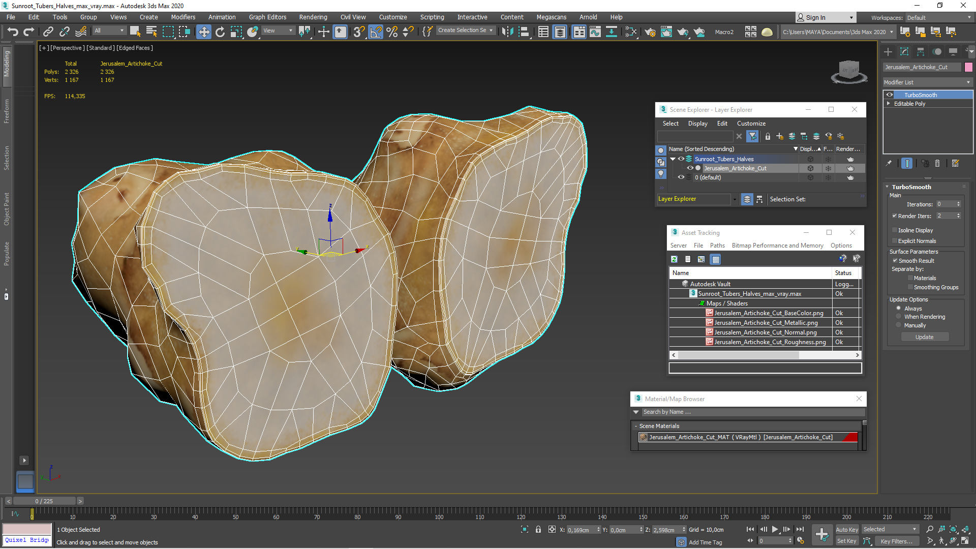Open the Create Selection Set dropdown
Image resolution: width=976 pixels, height=549 pixels.
(465, 30)
